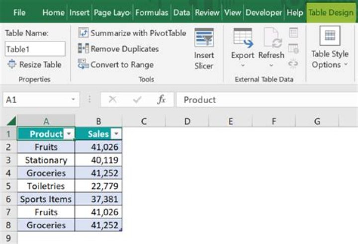Click the Remove Duplicates command

pyautogui.click(x=118, y=49)
